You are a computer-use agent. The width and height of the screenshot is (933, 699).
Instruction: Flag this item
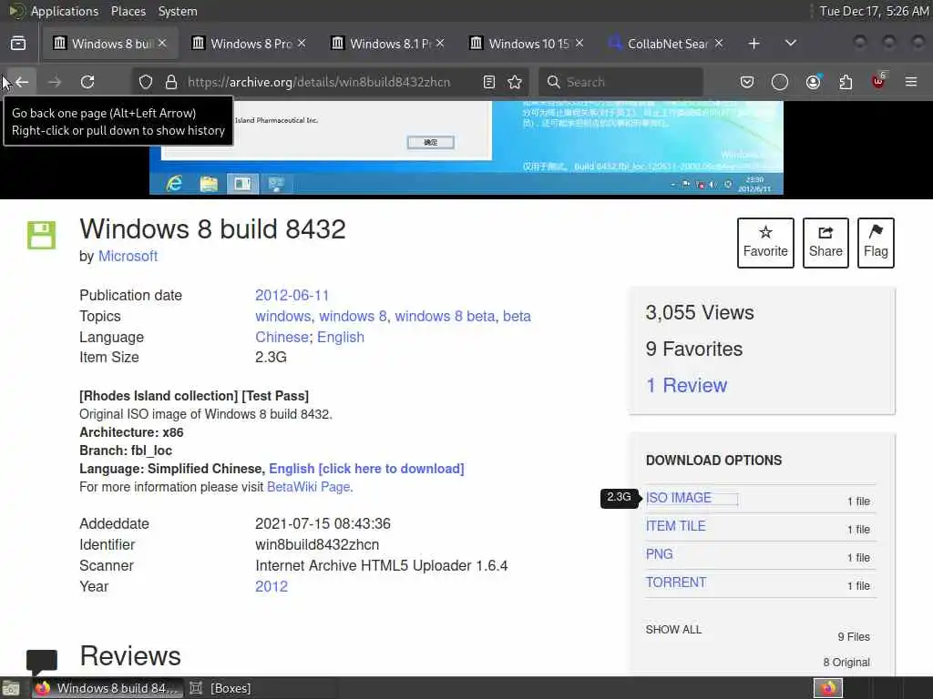(876, 242)
